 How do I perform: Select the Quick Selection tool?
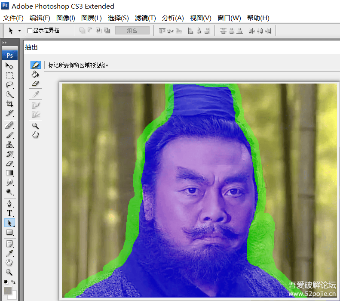click(9, 94)
